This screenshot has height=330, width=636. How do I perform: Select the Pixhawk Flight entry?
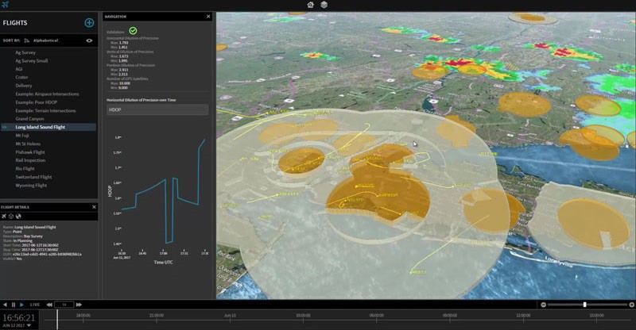(30, 152)
